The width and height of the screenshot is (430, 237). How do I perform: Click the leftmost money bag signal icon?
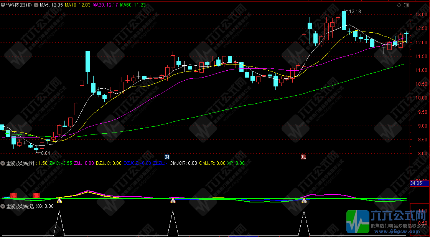59,200
